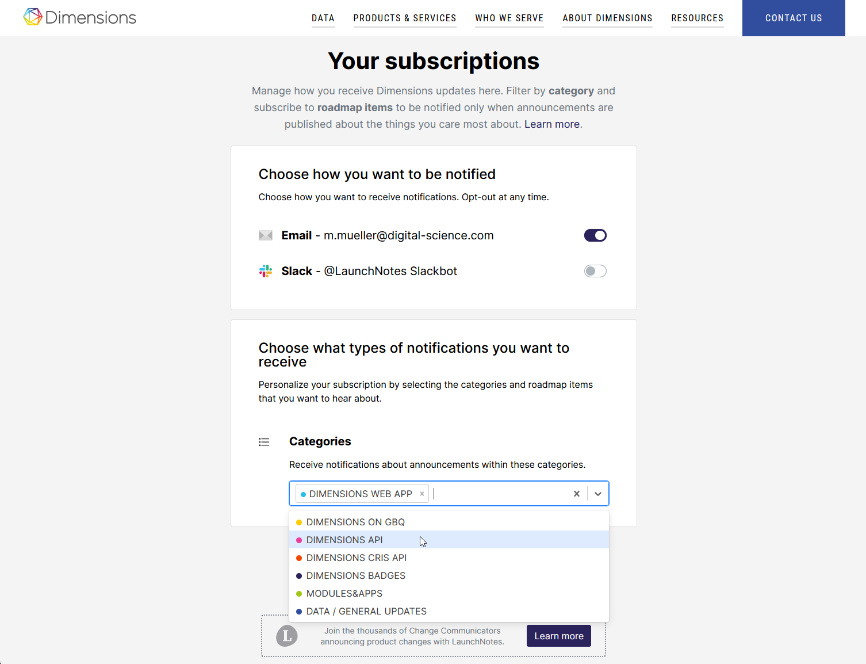Screen dimensions: 866x664
Task: Click the email envelope icon
Action: [266, 235]
